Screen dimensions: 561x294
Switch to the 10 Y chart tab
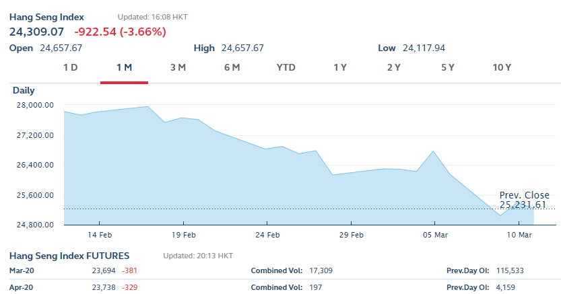click(502, 67)
